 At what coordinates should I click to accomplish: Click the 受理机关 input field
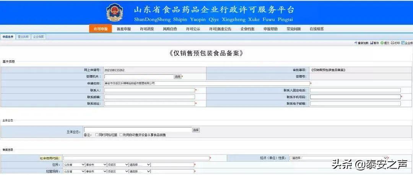coord(139,77)
